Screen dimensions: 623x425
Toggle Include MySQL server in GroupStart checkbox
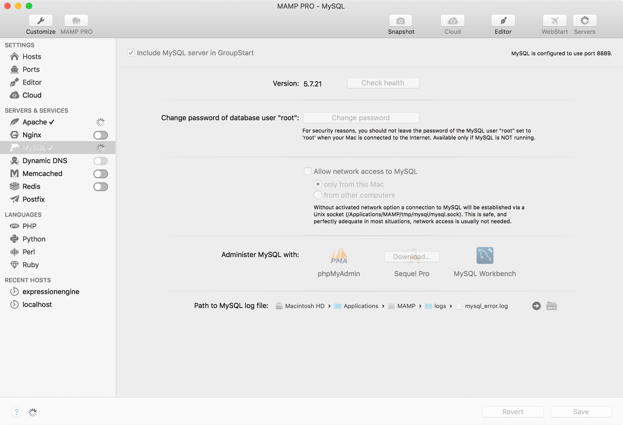click(x=131, y=53)
